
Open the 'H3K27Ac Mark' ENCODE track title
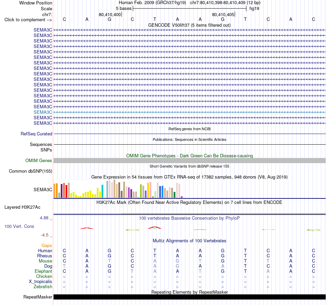click(189, 203)
